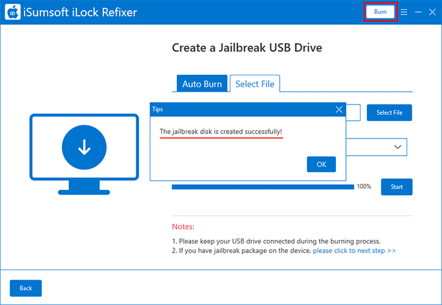The image size is (442, 305).
Task: Expand the USB drive dropdown arrow
Action: pyautogui.click(x=398, y=147)
